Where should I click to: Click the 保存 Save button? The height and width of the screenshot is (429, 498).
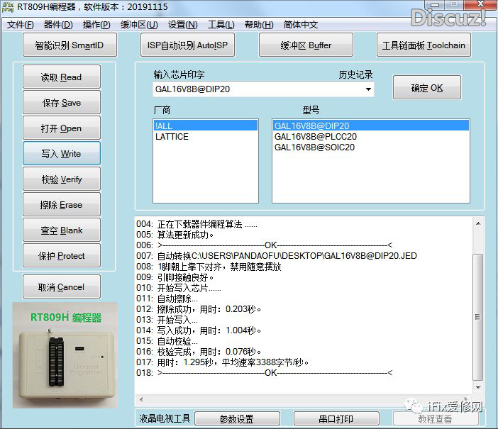coord(62,102)
